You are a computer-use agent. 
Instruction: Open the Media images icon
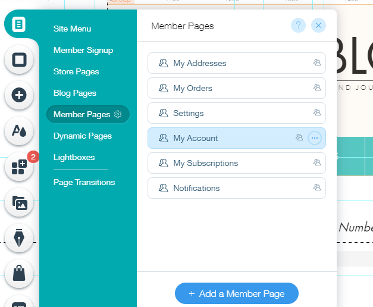click(19, 202)
